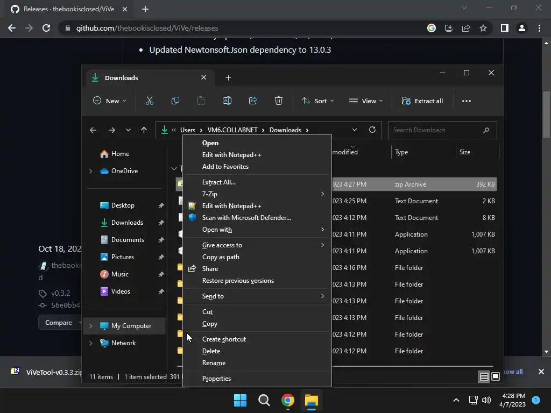Click File Explorer icon in taskbar
Screen dimensions: 551x413
click(x=312, y=400)
